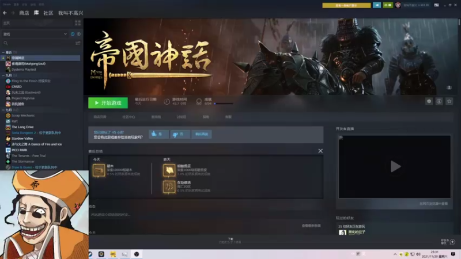
Task: Click thumbs-up recommend button
Action: point(158,134)
